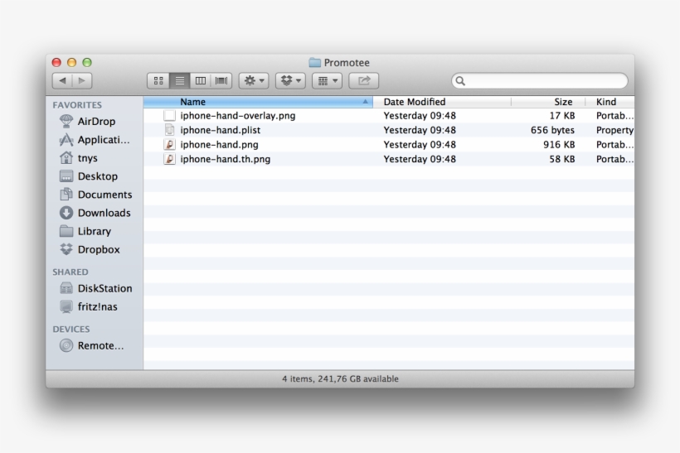Open the item arrangement dropdown
The width and height of the screenshot is (680, 453).
tap(328, 81)
